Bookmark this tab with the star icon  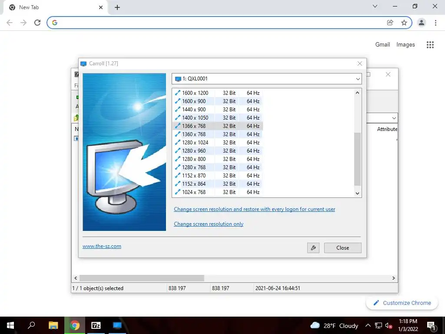click(404, 23)
